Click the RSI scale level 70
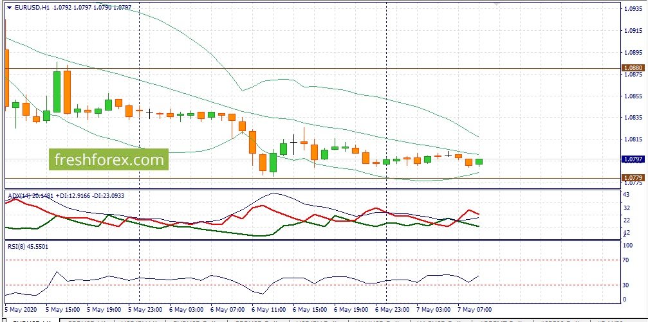The width and height of the screenshot is (648, 322). 626,260
